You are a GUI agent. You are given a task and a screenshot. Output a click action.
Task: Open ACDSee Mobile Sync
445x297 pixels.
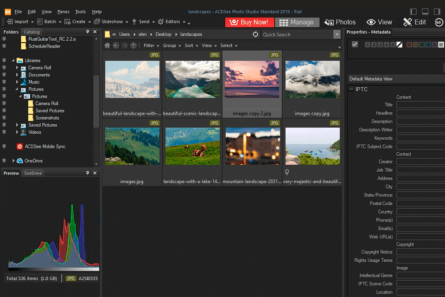41,146
